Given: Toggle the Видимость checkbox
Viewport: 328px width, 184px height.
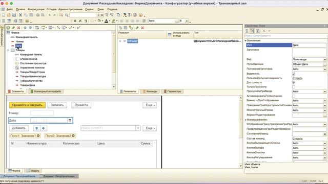Looking at the screenshot, I should coord(294,74).
